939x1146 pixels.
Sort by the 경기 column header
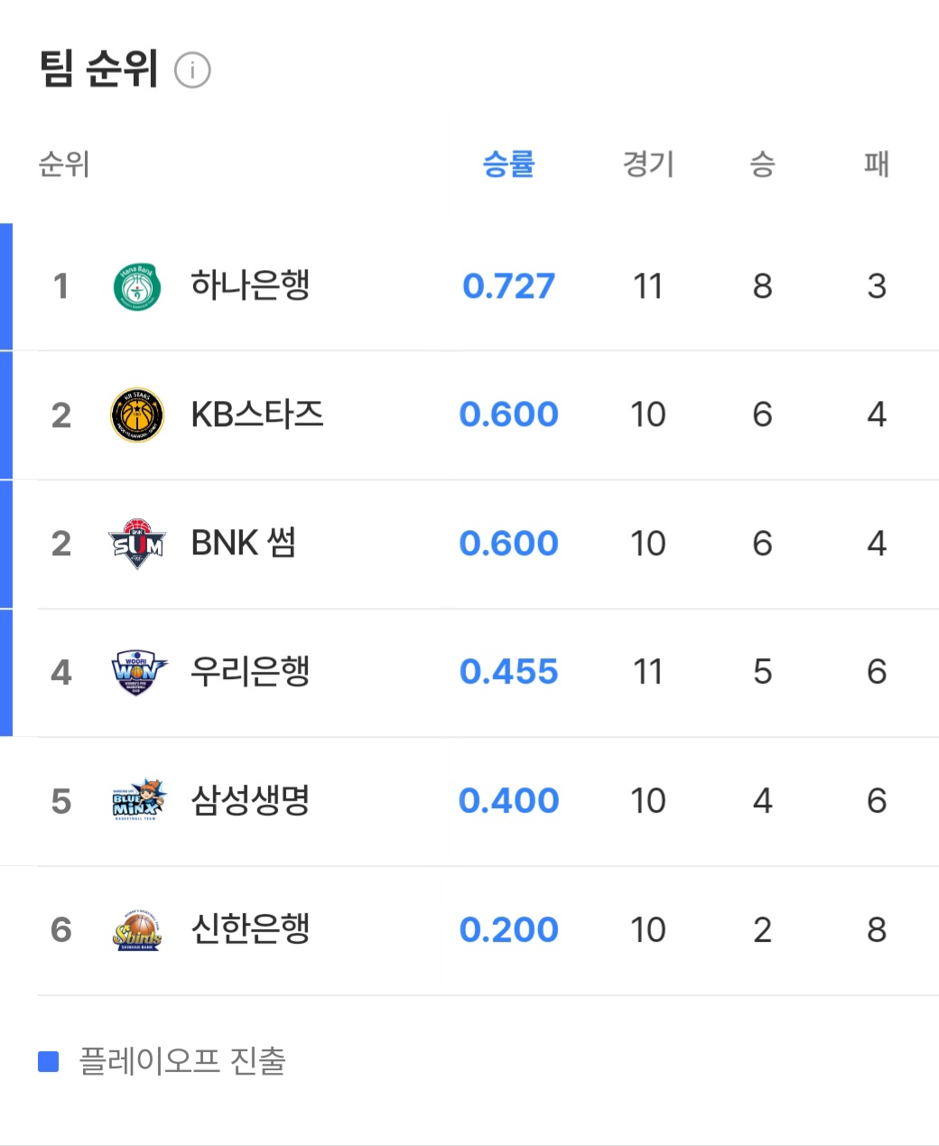pos(648,164)
